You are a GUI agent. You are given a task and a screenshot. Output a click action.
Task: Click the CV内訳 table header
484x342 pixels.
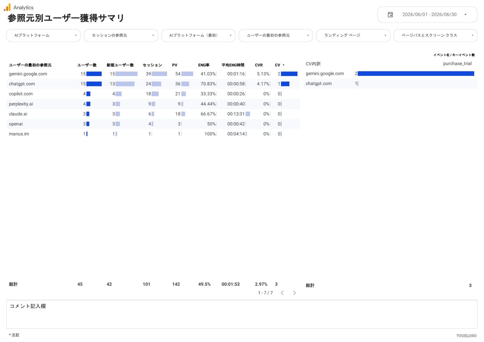pos(313,64)
